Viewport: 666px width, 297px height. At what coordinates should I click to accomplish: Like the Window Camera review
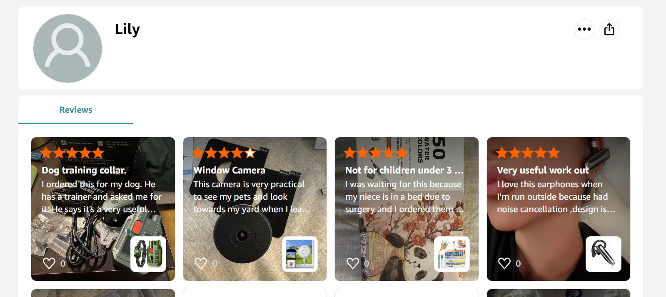201,263
